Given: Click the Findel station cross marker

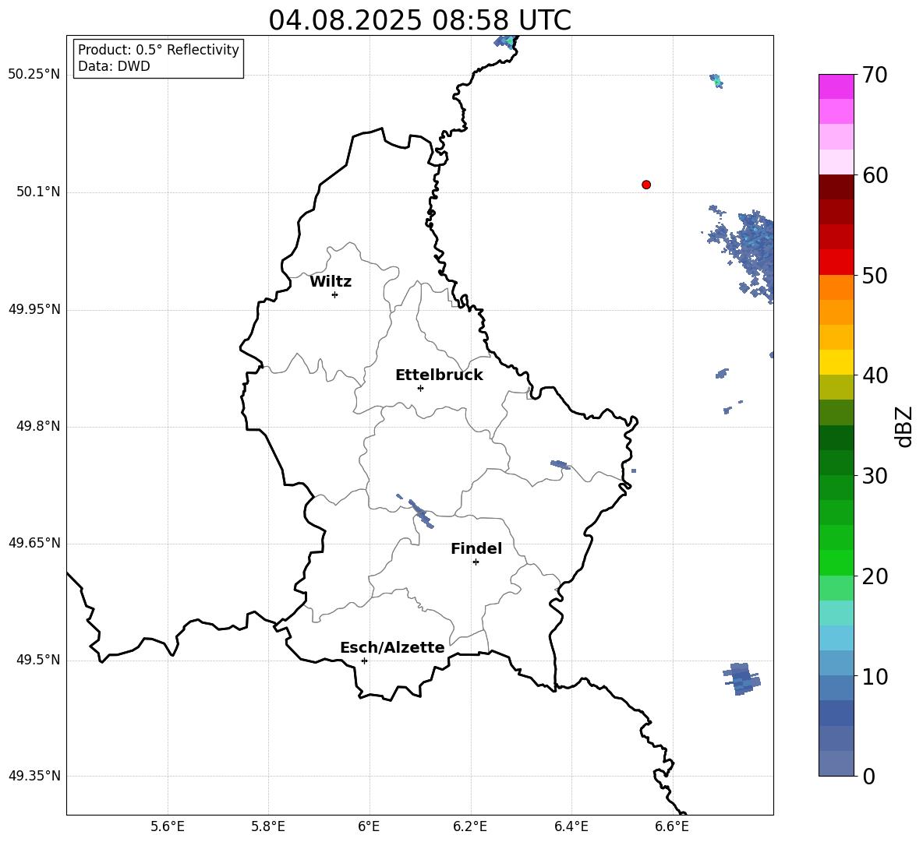Looking at the screenshot, I should coord(476,562).
